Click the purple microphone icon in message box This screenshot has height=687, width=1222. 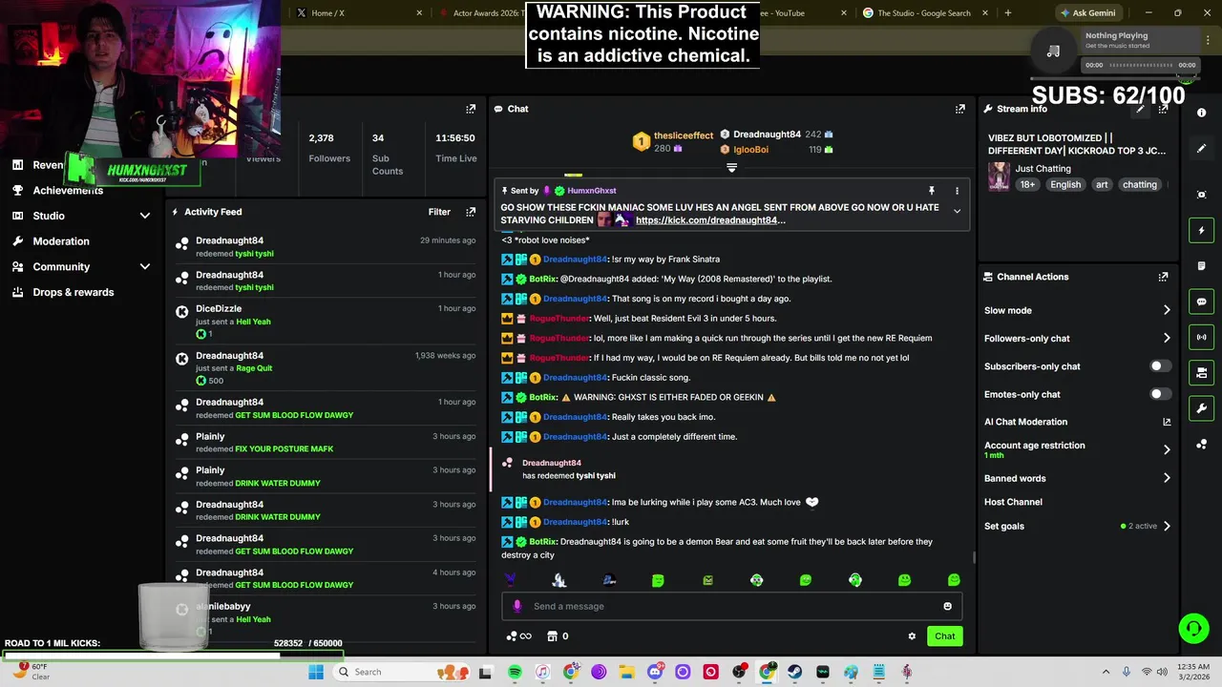point(517,606)
